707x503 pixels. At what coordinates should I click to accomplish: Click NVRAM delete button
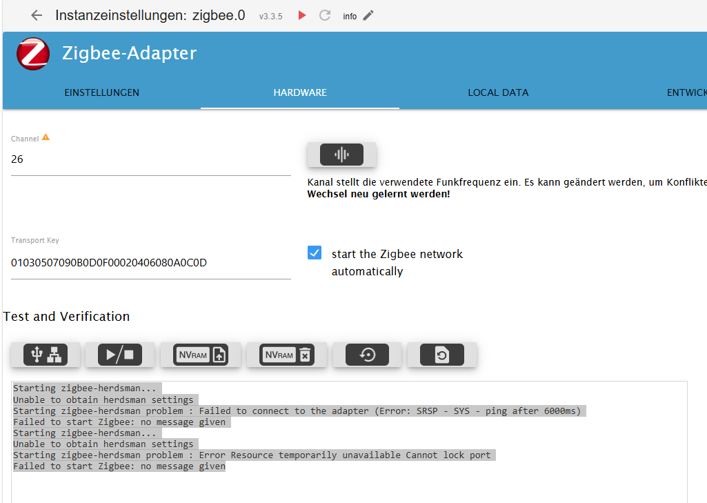[287, 355]
